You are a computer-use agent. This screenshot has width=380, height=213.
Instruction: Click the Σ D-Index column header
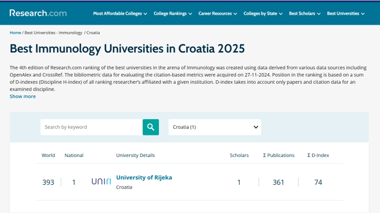click(318, 155)
